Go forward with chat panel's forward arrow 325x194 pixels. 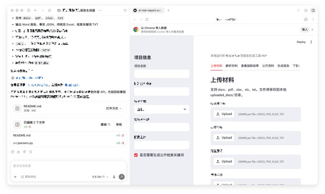point(43,11)
